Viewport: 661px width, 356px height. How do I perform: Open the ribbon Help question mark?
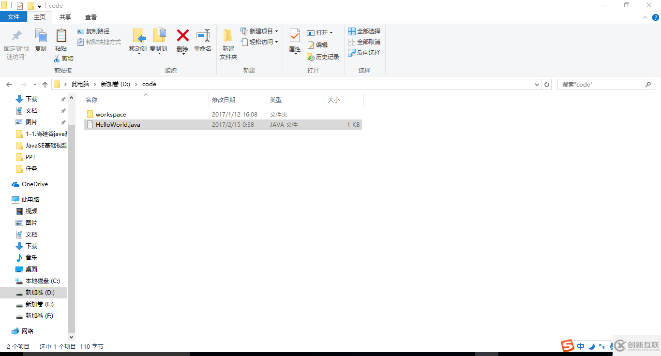click(656, 17)
